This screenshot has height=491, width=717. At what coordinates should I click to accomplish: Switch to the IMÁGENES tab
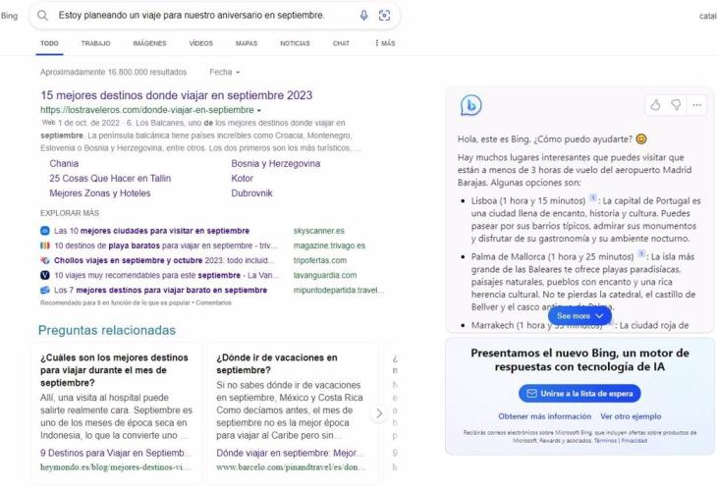coord(149,43)
